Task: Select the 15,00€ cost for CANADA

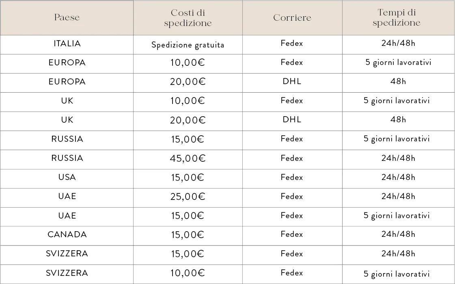Action: 188,235
